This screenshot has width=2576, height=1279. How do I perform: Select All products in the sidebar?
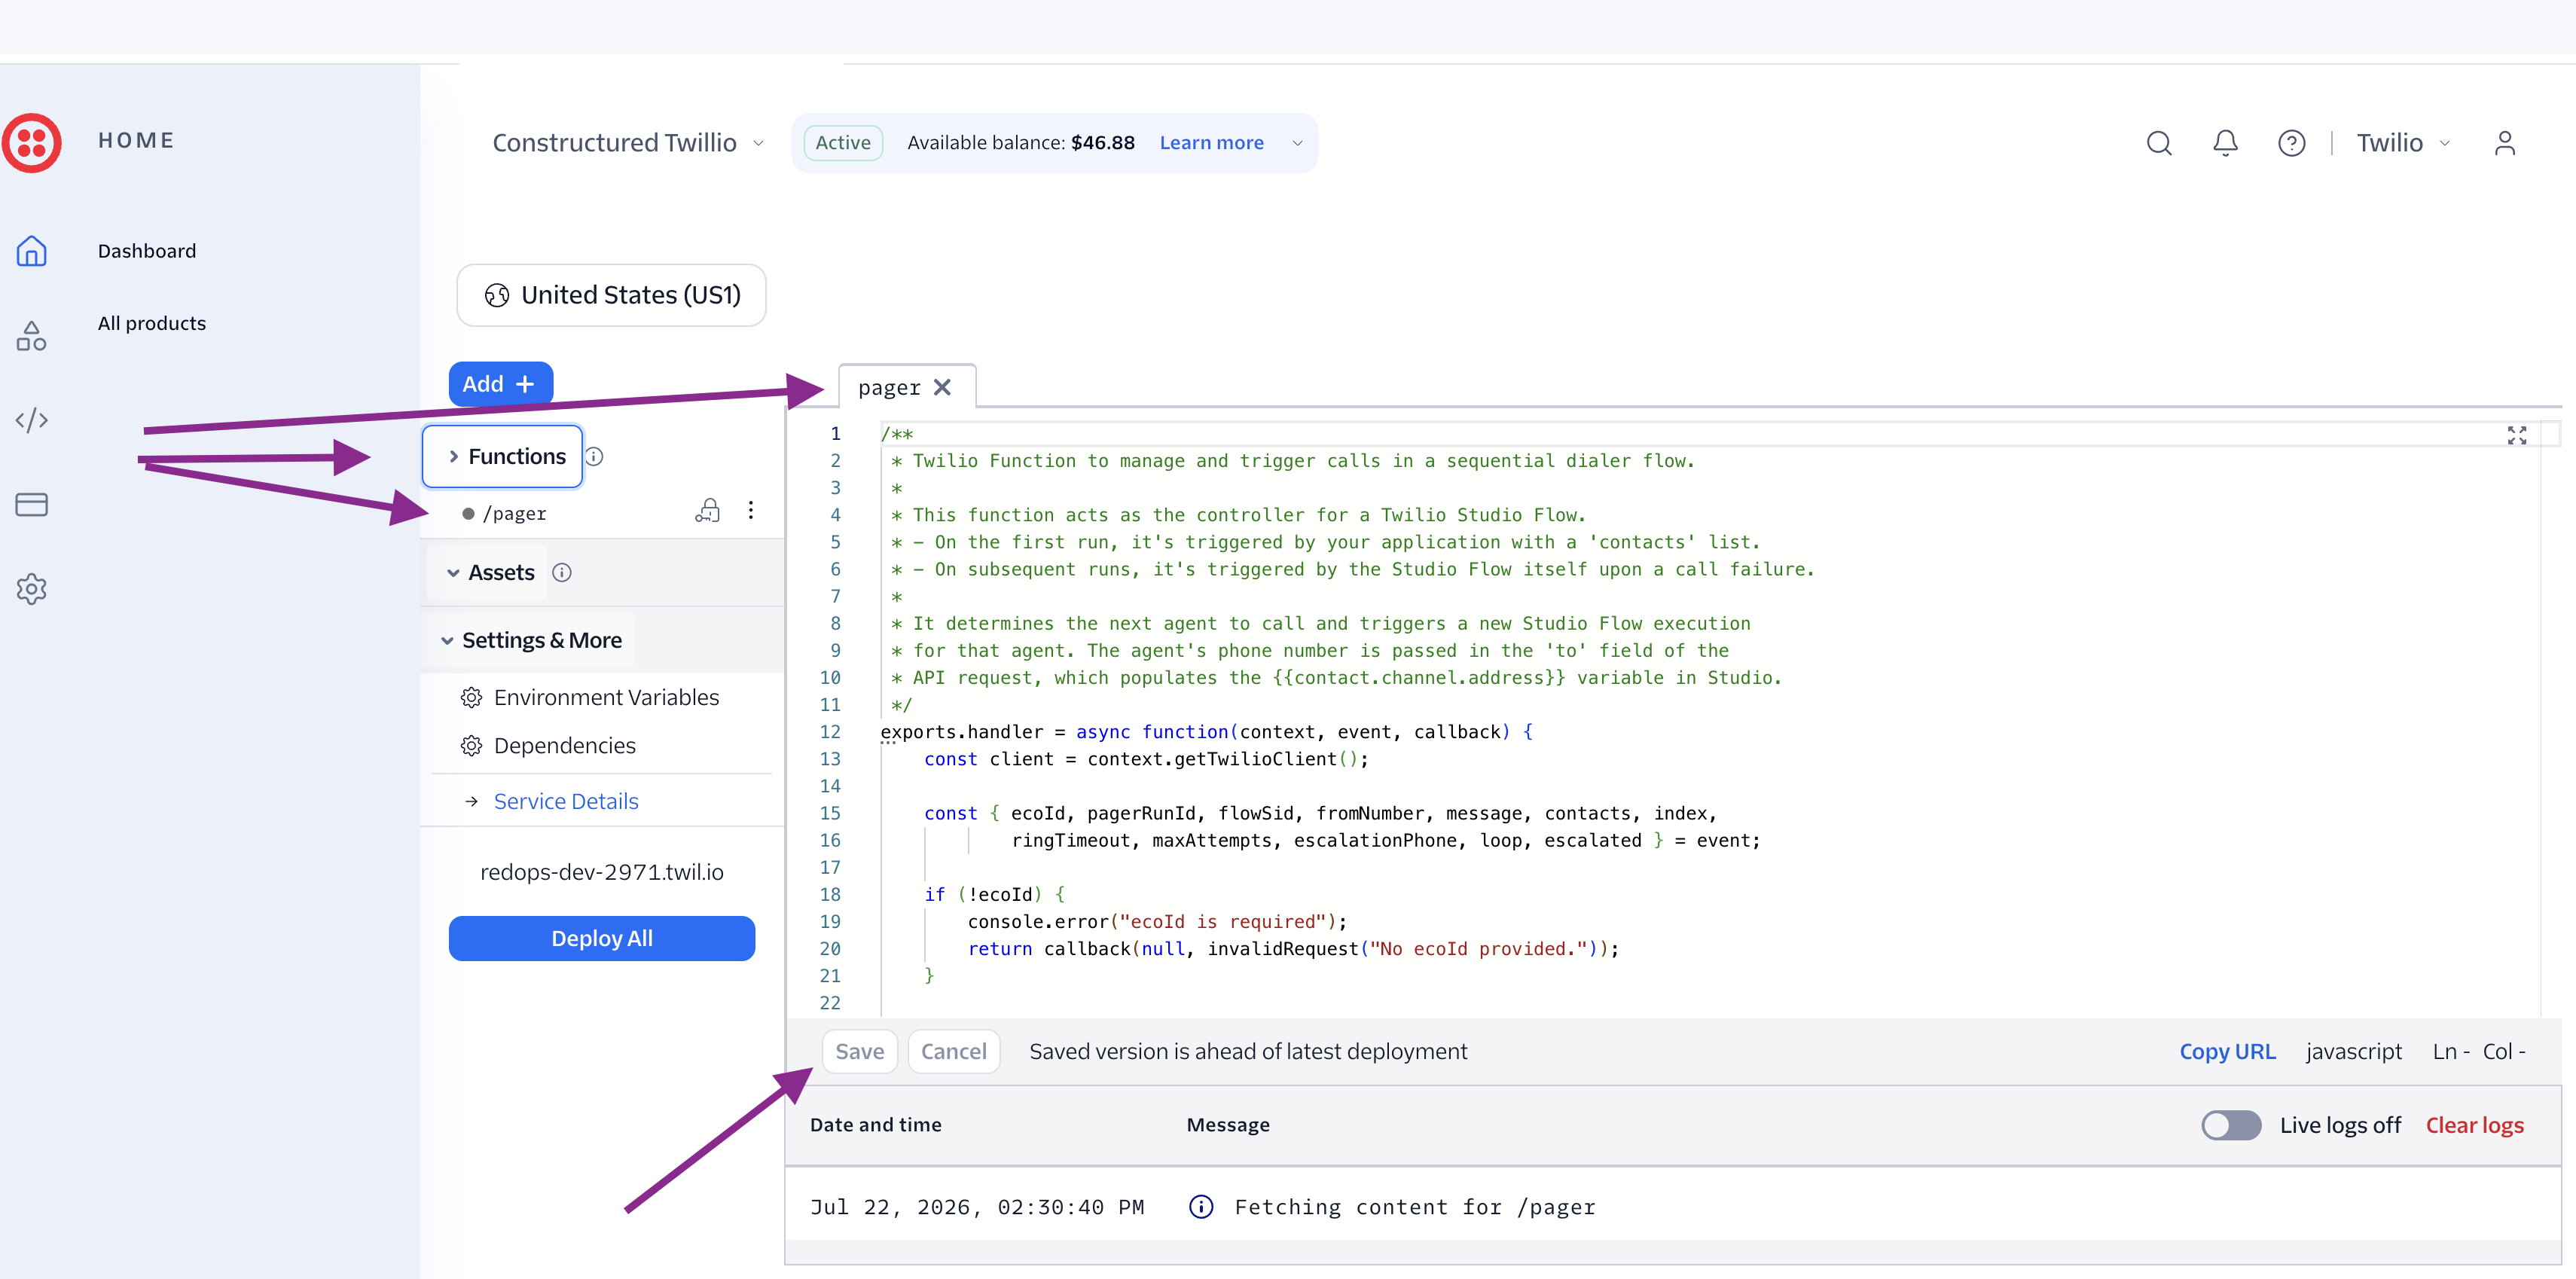point(152,323)
